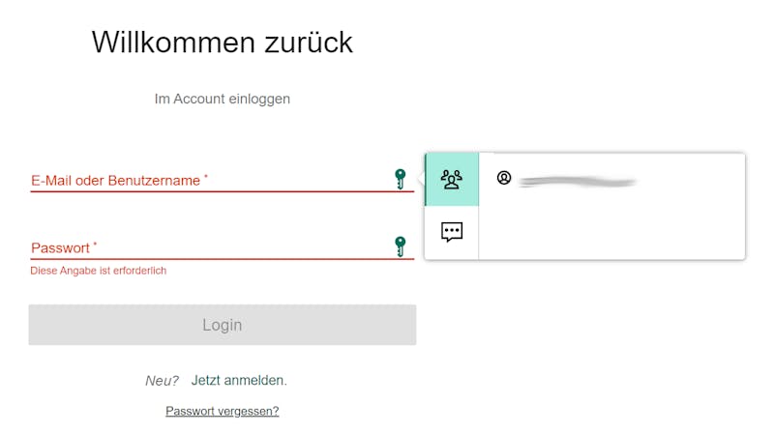The height and width of the screenshot is (433, 774).
Task: Click the Willkommen zurück heading
Action: coord(223,42)
